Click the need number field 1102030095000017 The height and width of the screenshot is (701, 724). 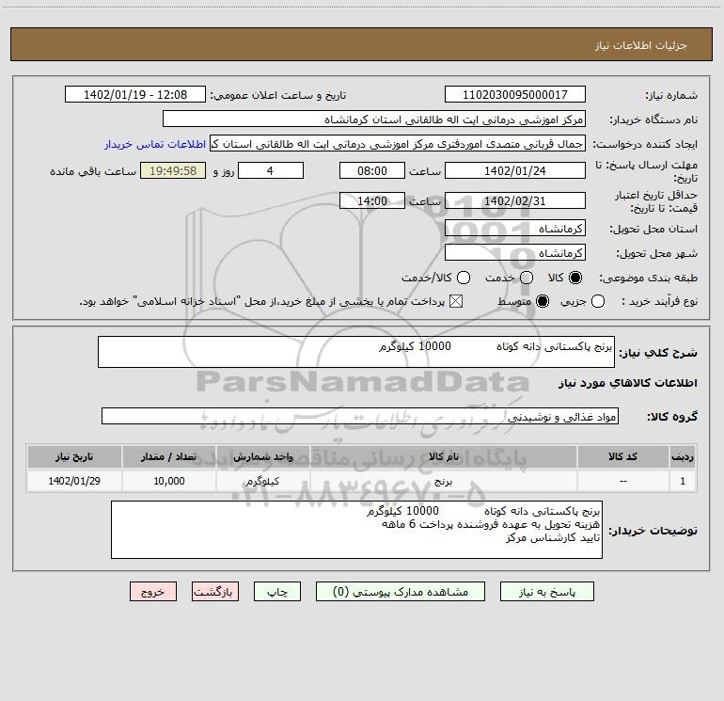coord(515,94)
